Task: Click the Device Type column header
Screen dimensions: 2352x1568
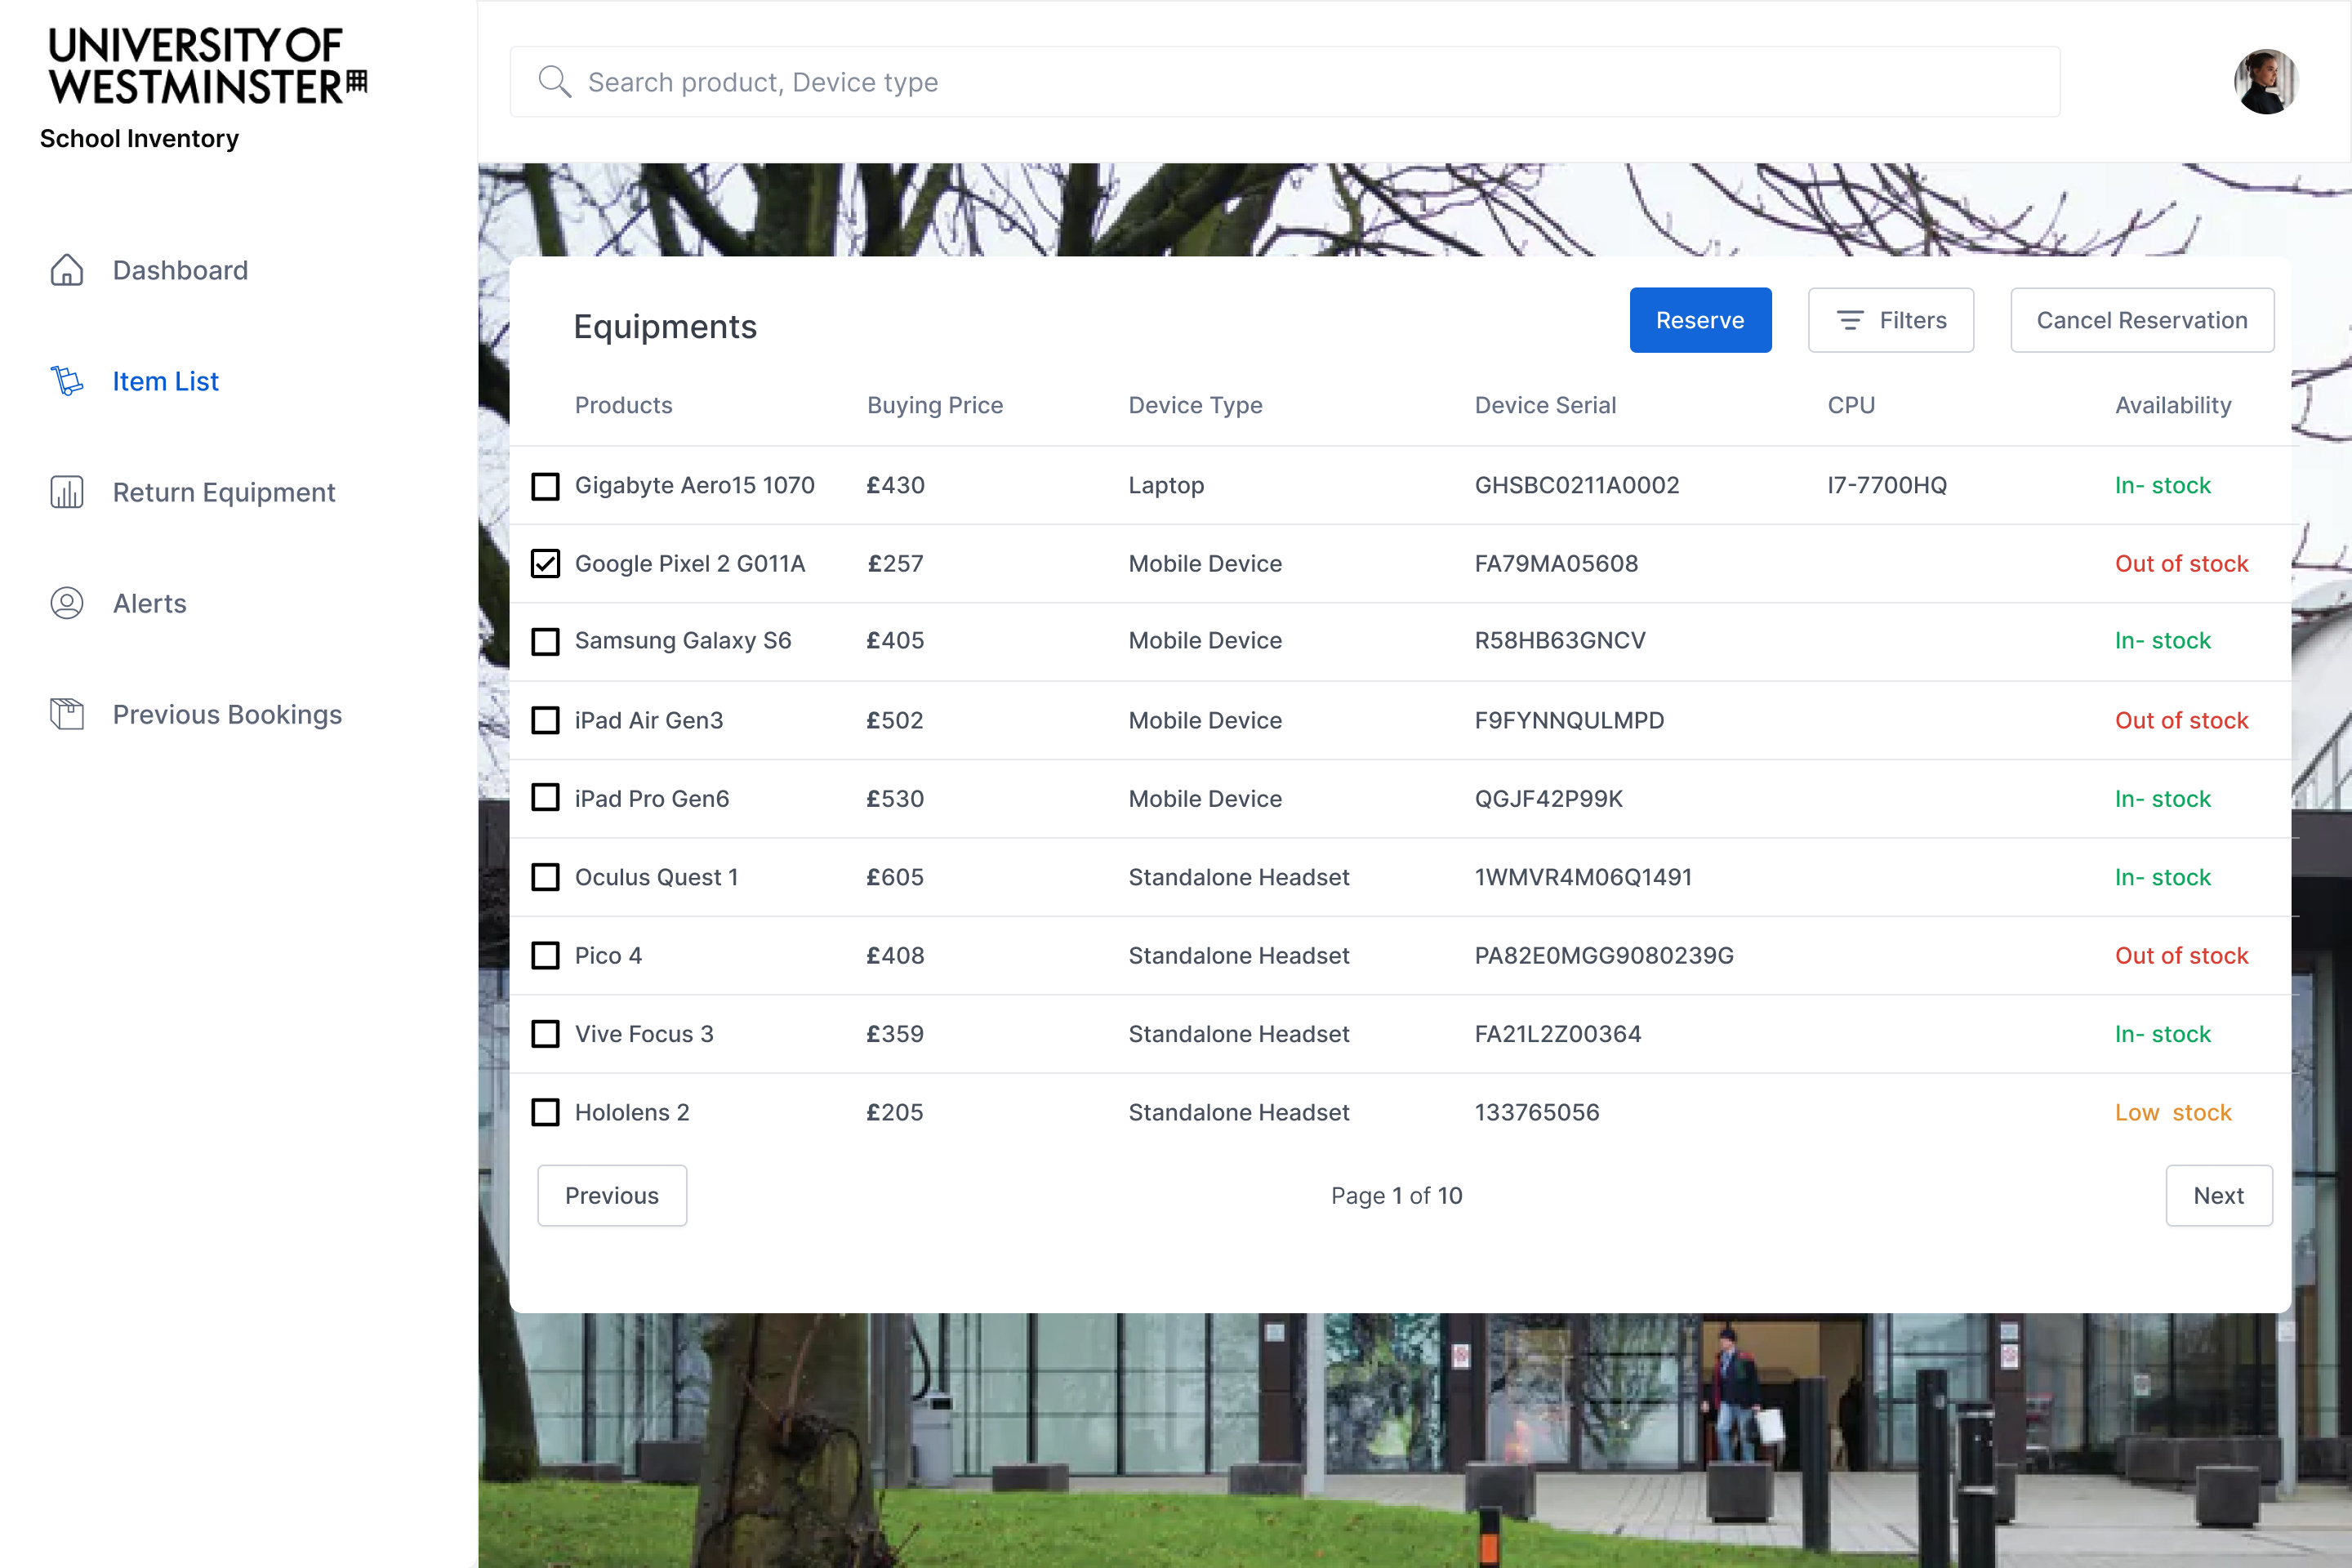Action: point(1195,405)
